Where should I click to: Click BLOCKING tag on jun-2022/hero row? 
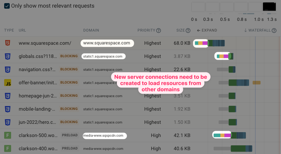[x=69, y=122]
